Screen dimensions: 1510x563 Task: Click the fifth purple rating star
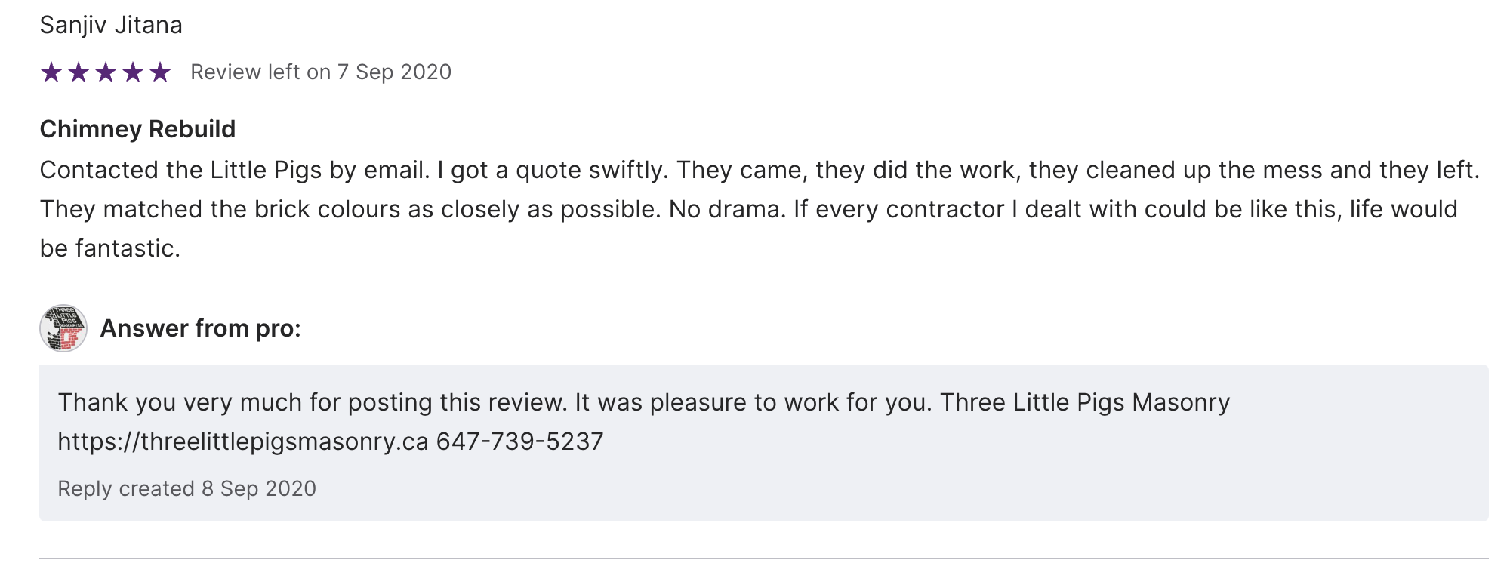pyautogui.click(x=160, y=72)
